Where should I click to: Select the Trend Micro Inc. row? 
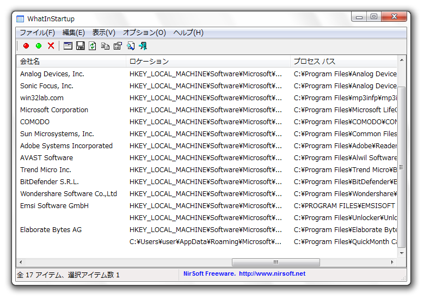pyautogui.click(x=207, y=170)
